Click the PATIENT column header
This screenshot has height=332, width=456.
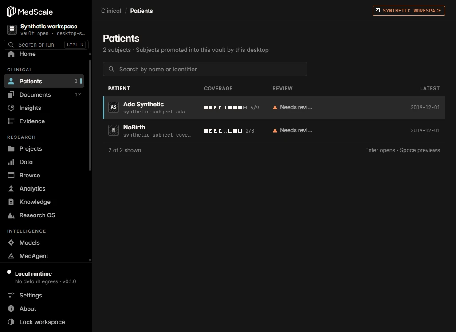pos(119,88)
